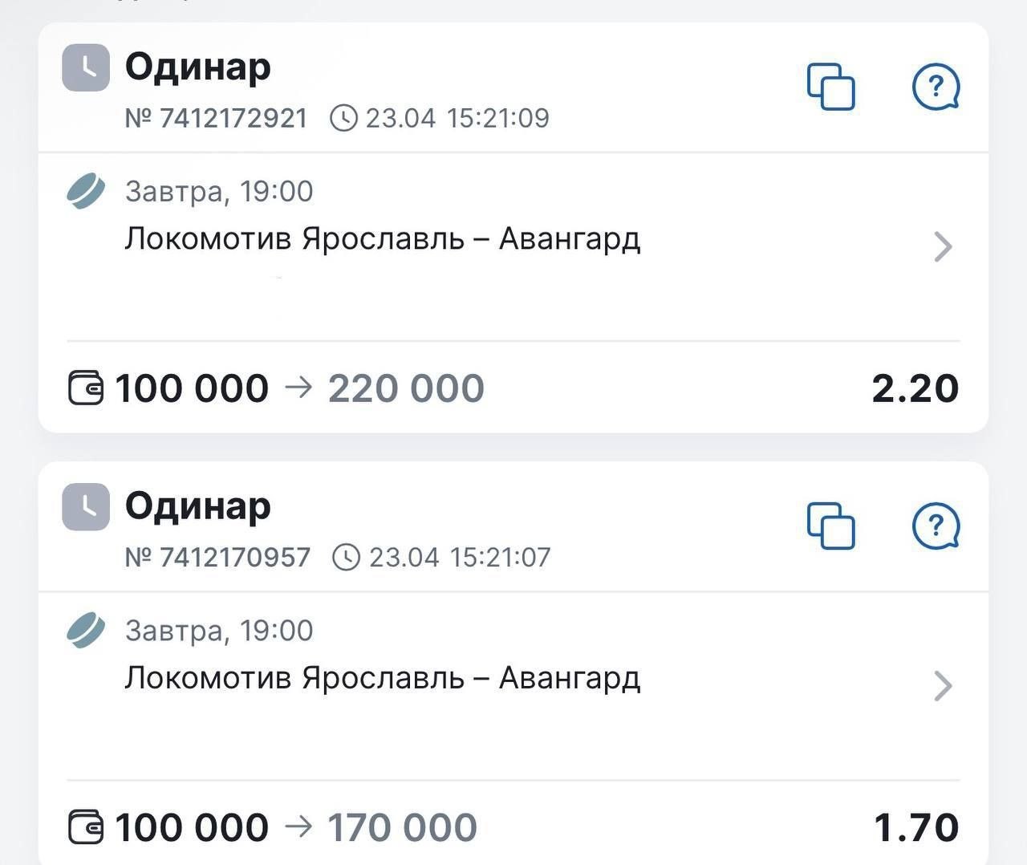Tap pending clock status icon on second Одинар
The width and height of the screenshot is (1027, 865).
pyautogui.click(x=86, y=507)
